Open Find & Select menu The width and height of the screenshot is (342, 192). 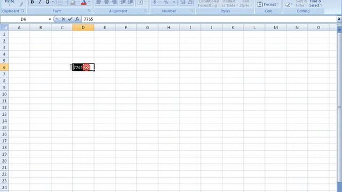(x=315, y=4)
